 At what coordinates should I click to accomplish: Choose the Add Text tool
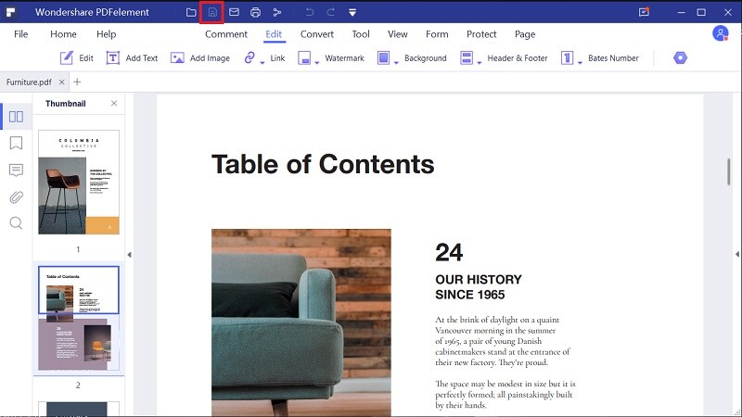click(132, 58)
